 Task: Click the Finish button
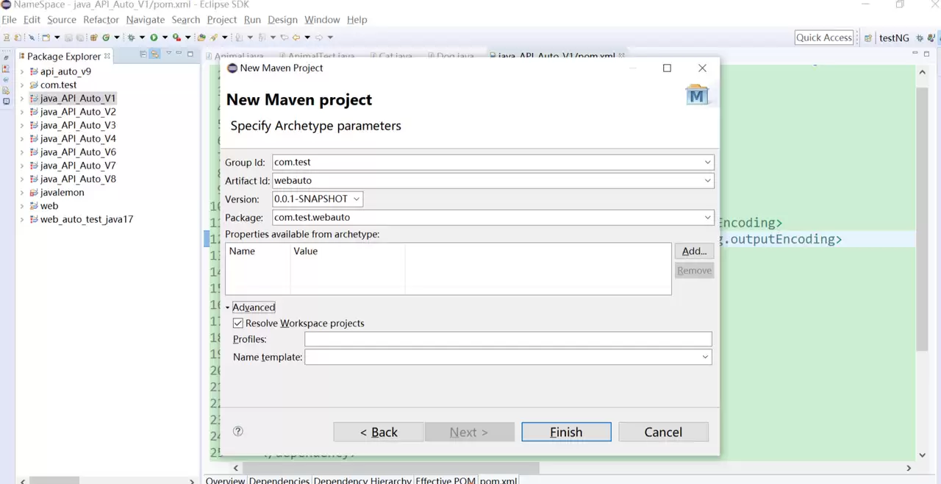pyautogui.click(x=566, y=432)
